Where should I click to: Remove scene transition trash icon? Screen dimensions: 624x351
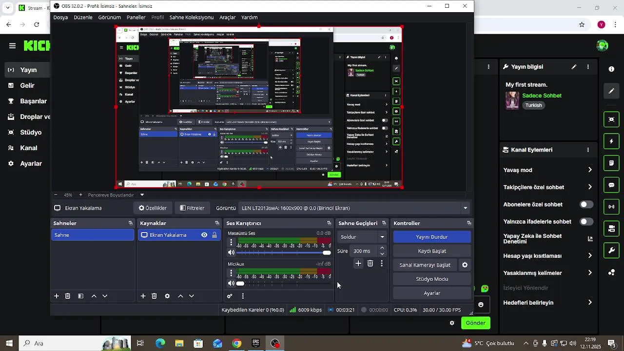pyautogui.click(x=370, y=263)
